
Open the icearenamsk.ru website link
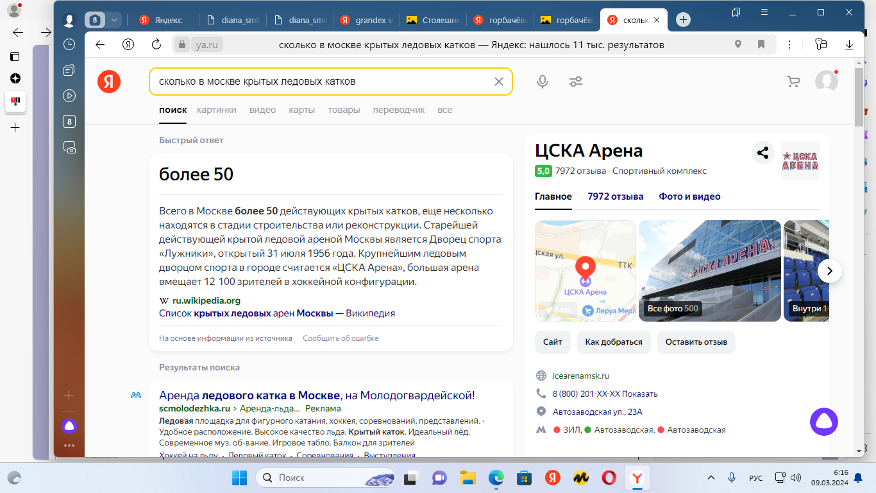point(581,376)
